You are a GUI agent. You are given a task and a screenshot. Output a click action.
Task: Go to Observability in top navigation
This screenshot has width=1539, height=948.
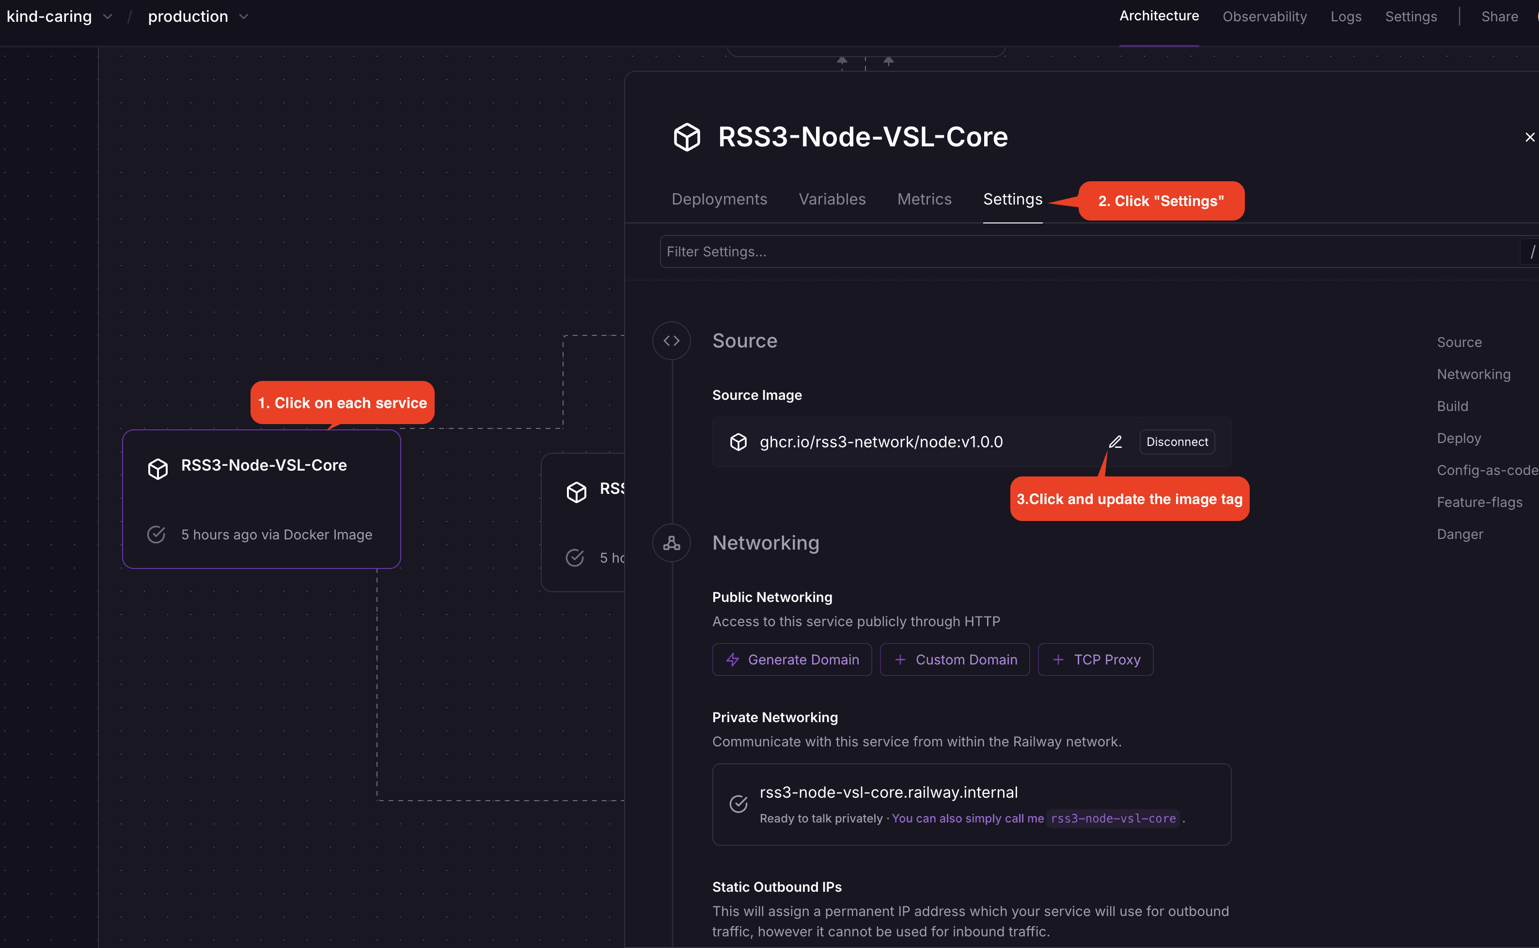(x=1264, y=17)
